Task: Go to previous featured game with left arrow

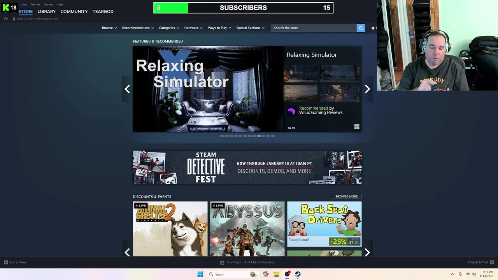Action: click(x=127, y=89)
